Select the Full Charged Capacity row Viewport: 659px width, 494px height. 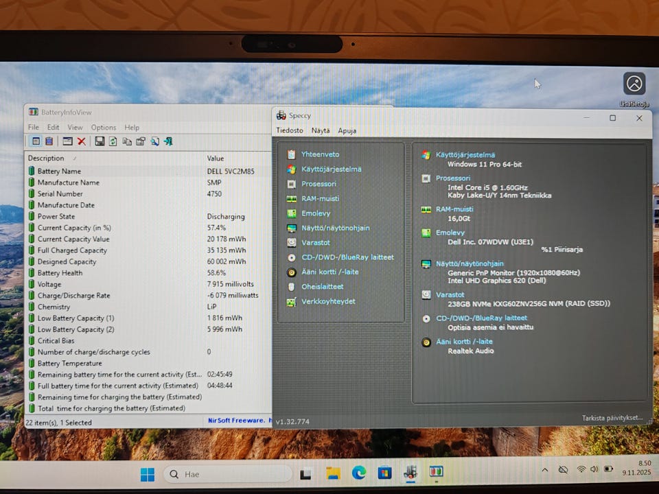tap(149, 250)
